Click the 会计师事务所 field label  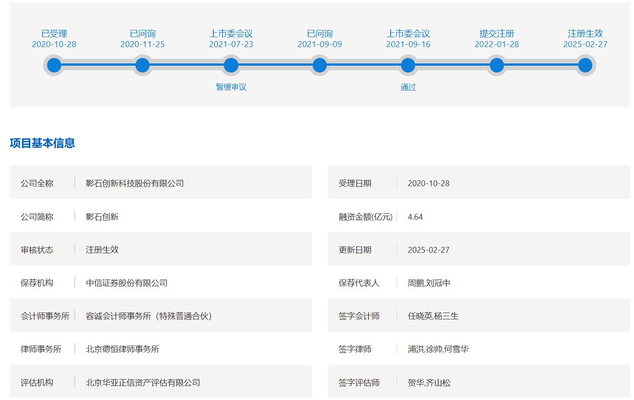click(x=45, y=316)
